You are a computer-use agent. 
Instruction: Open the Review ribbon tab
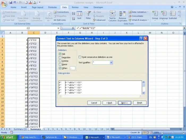point(75,7)
